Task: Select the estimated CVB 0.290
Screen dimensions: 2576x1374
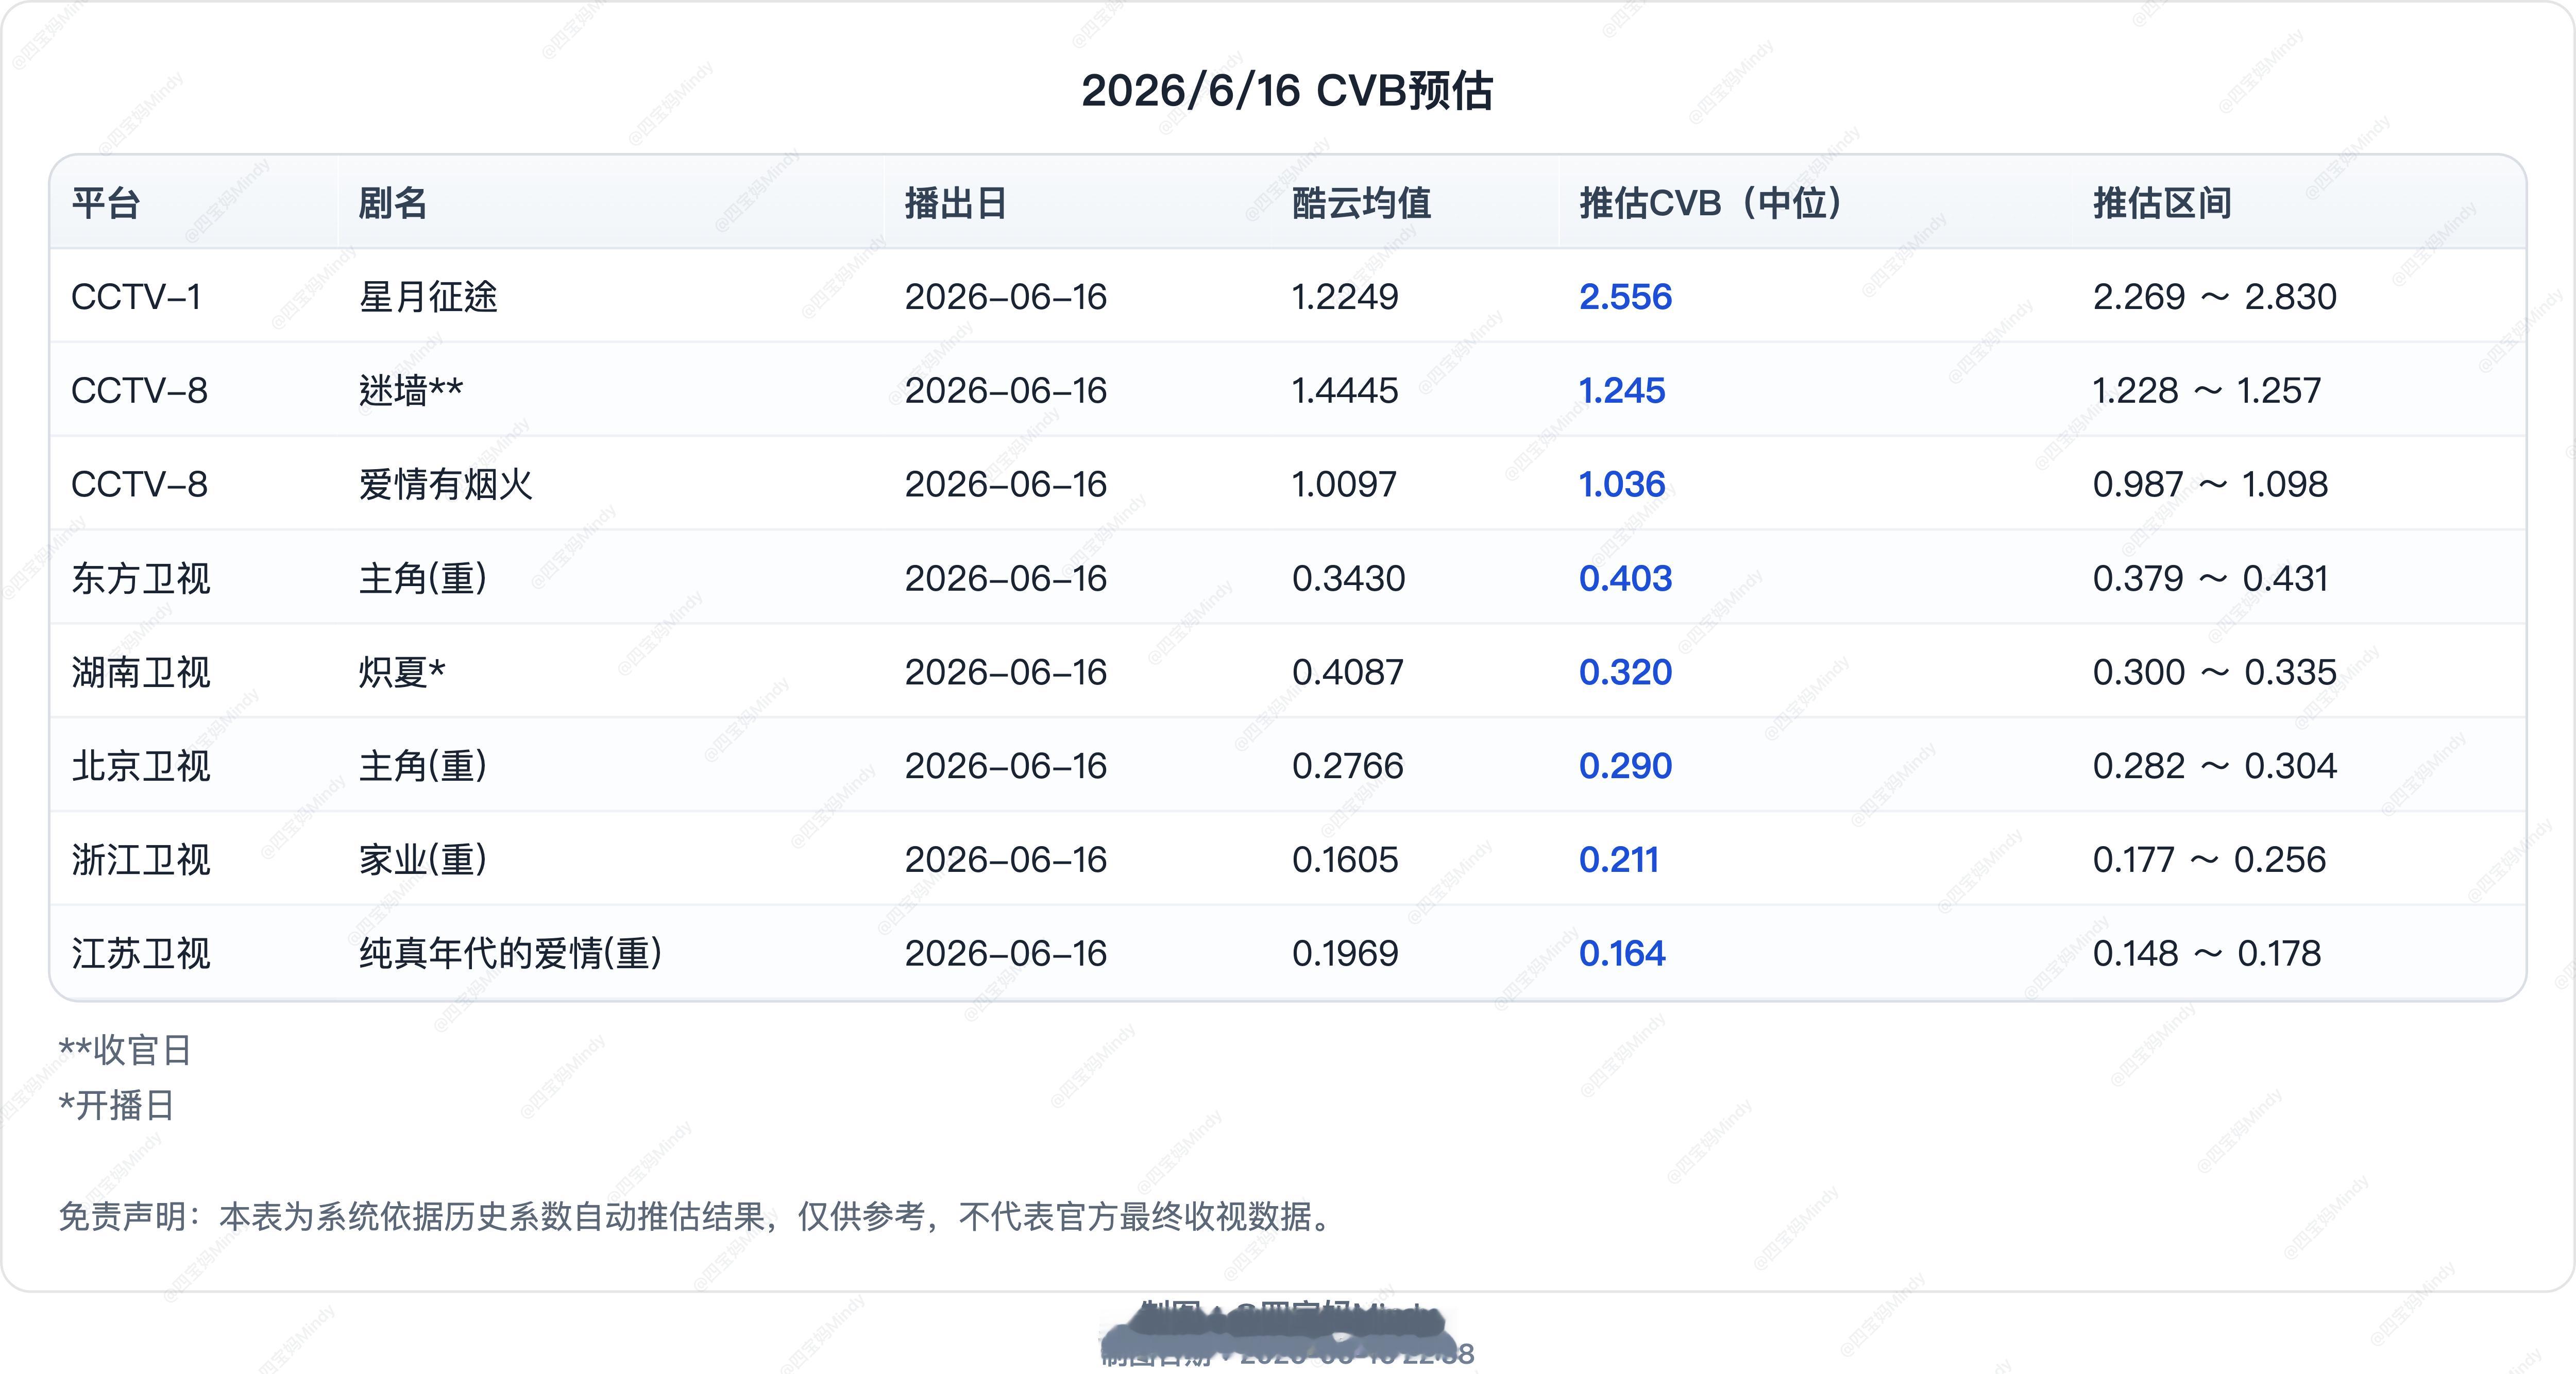Action: point(1625,766)
